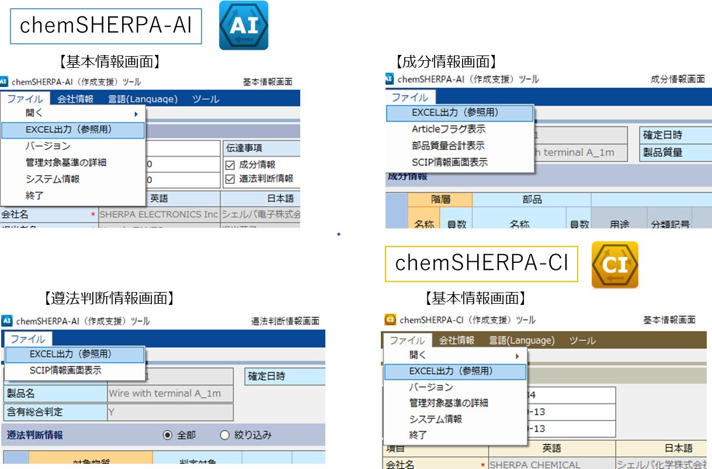Click the 部品 column header in 成分情報 table

click(532, 200)
